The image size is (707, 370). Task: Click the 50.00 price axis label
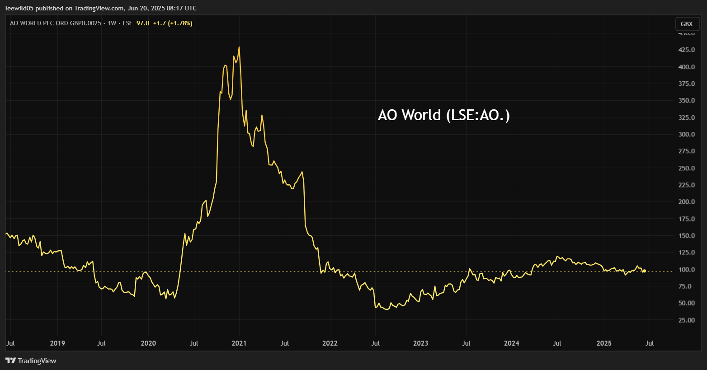[x=687, y=303]
